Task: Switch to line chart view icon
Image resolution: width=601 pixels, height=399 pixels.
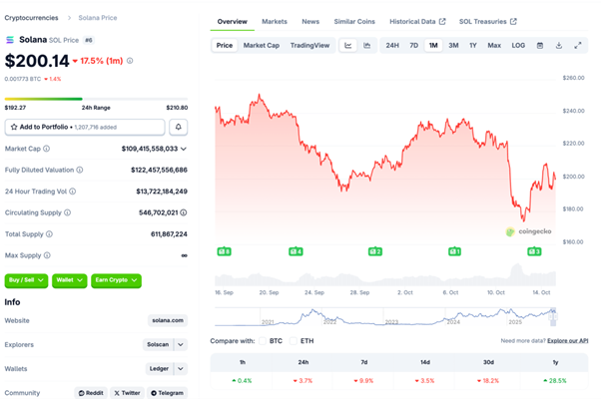Action: (348, 45)
